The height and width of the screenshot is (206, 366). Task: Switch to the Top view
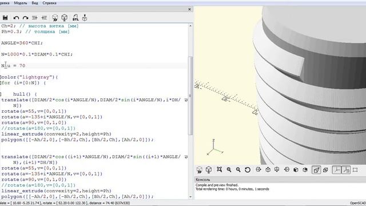pyautogui.click(x=268, y=169)
